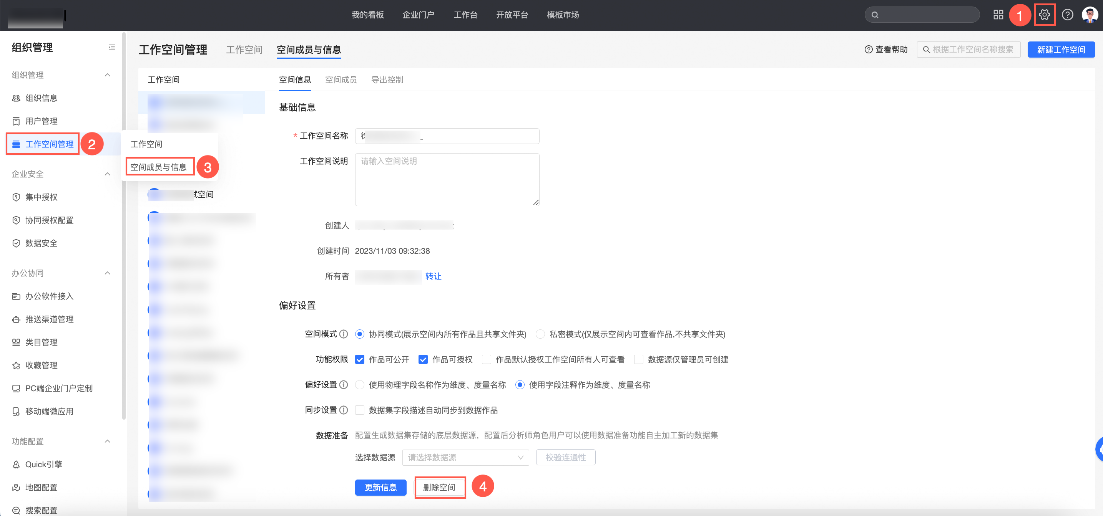
Task: Click info icon next to 空间模式
Action: click(x=344, y=334)
